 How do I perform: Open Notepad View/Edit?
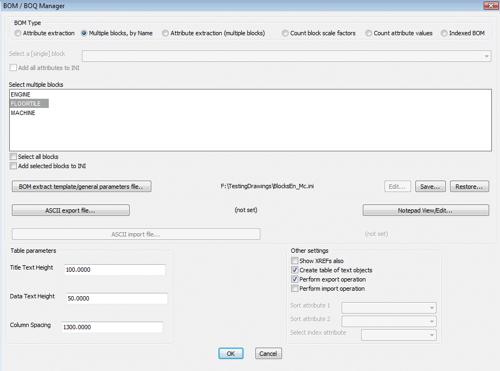point(426,210)
